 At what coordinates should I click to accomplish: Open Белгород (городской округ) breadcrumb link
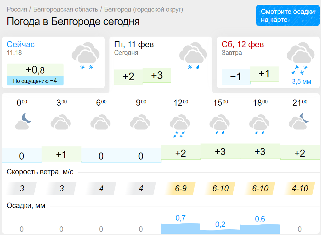(143, 9)
